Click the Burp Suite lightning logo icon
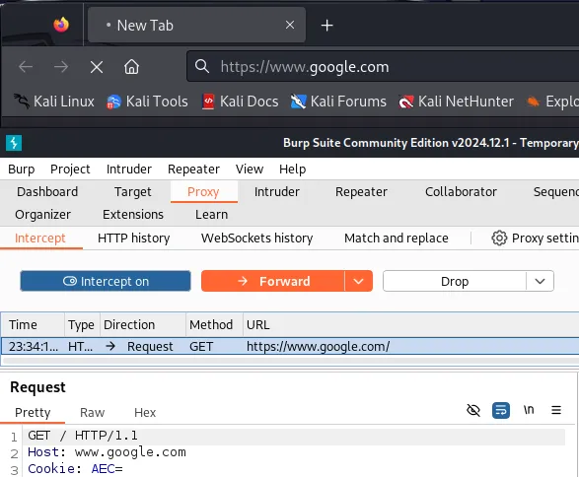 [x=14, y=143]
